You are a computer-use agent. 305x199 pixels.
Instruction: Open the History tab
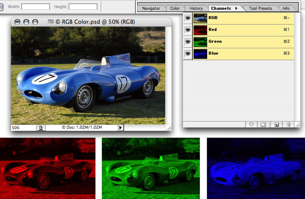click(196, 8)
